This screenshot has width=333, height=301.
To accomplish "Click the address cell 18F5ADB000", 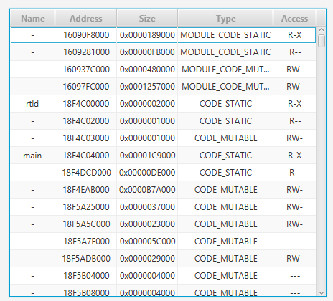I will 86,259.
